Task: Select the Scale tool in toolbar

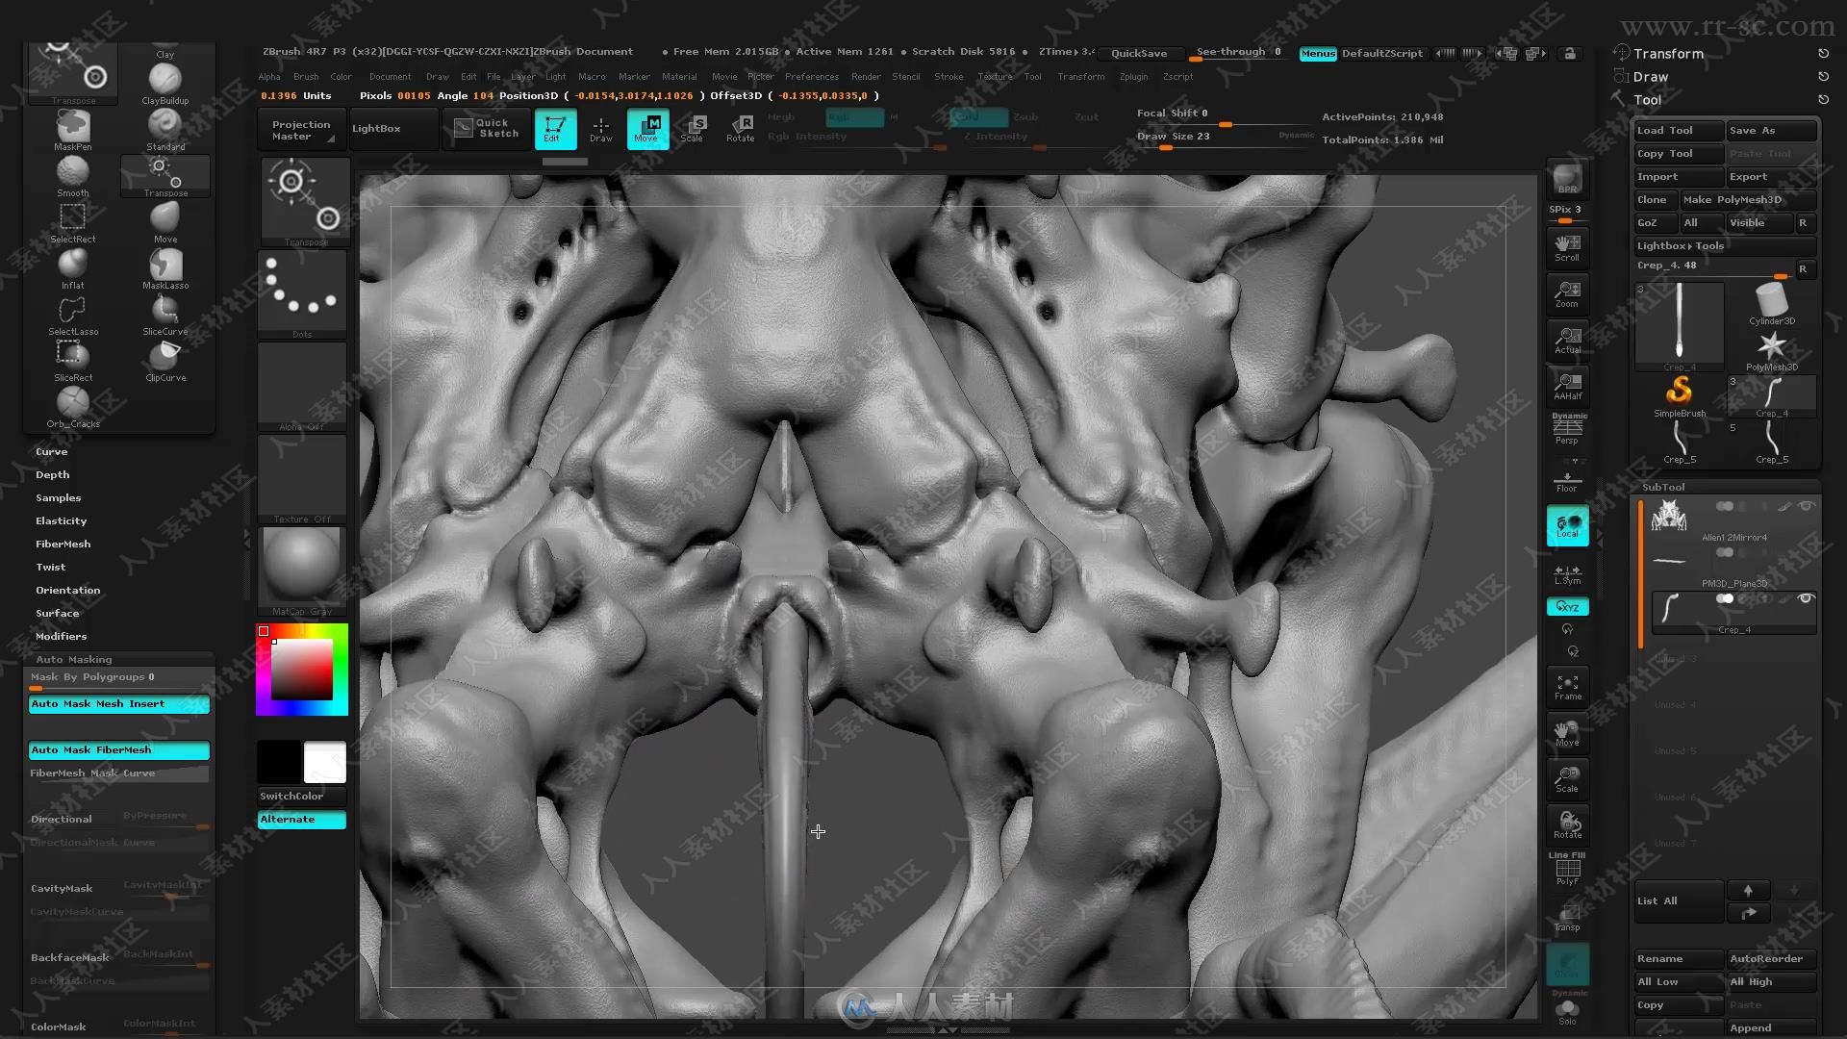Action: point(694,127)
